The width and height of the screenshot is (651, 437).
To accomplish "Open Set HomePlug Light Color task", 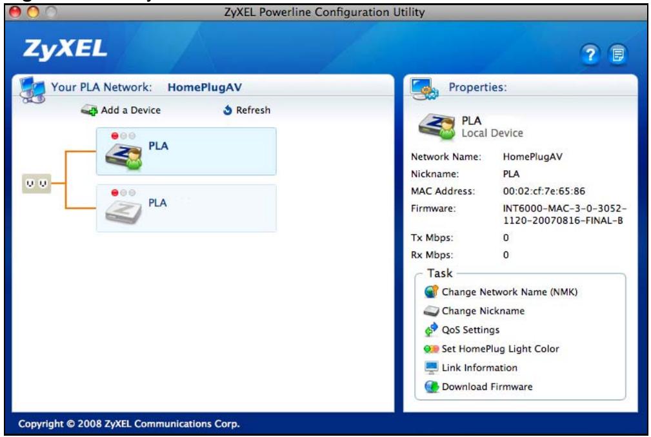I will pos(500,349).
